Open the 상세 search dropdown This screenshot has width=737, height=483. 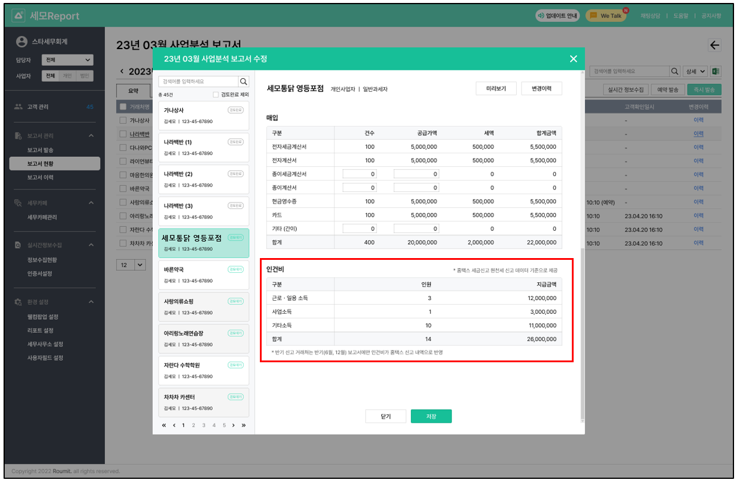pyautogui.click(x=695, y=71)
